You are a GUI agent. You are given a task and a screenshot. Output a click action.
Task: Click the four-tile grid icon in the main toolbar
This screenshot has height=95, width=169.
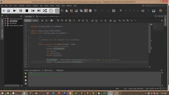(x=114, y=11)
